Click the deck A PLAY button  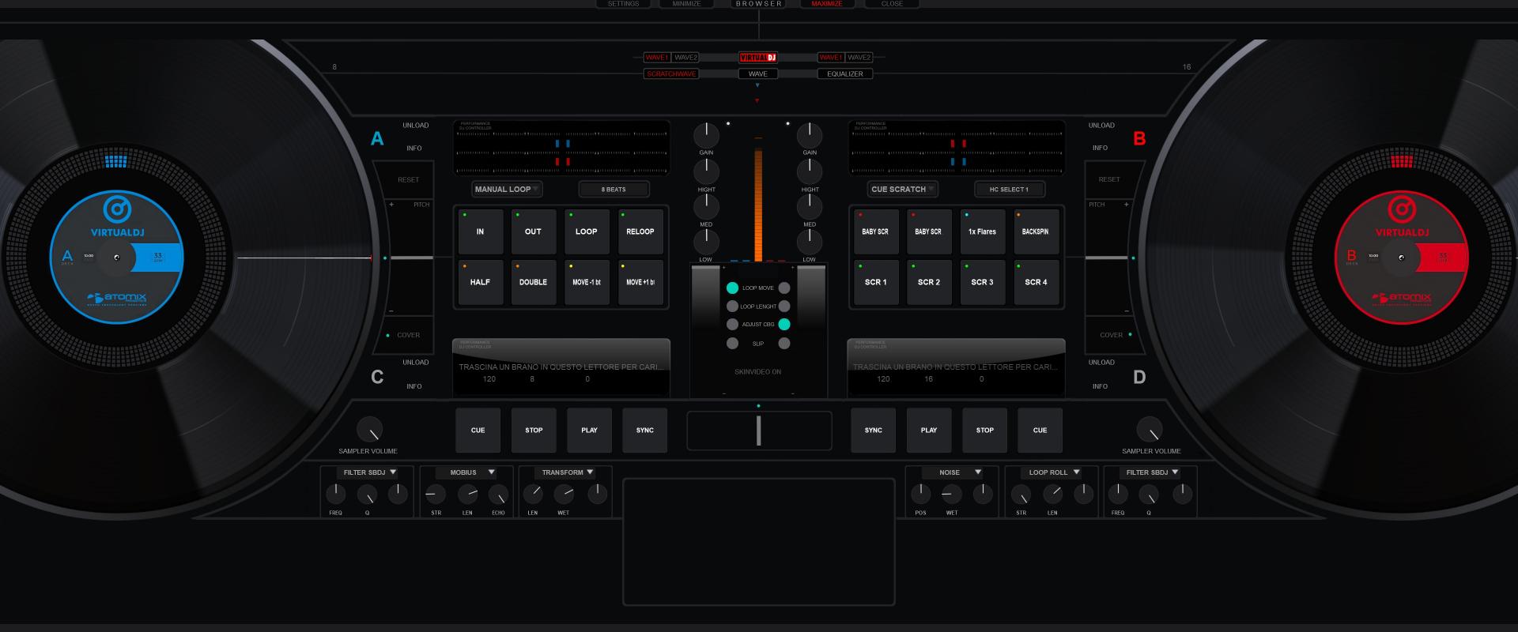tap(589, 431)
